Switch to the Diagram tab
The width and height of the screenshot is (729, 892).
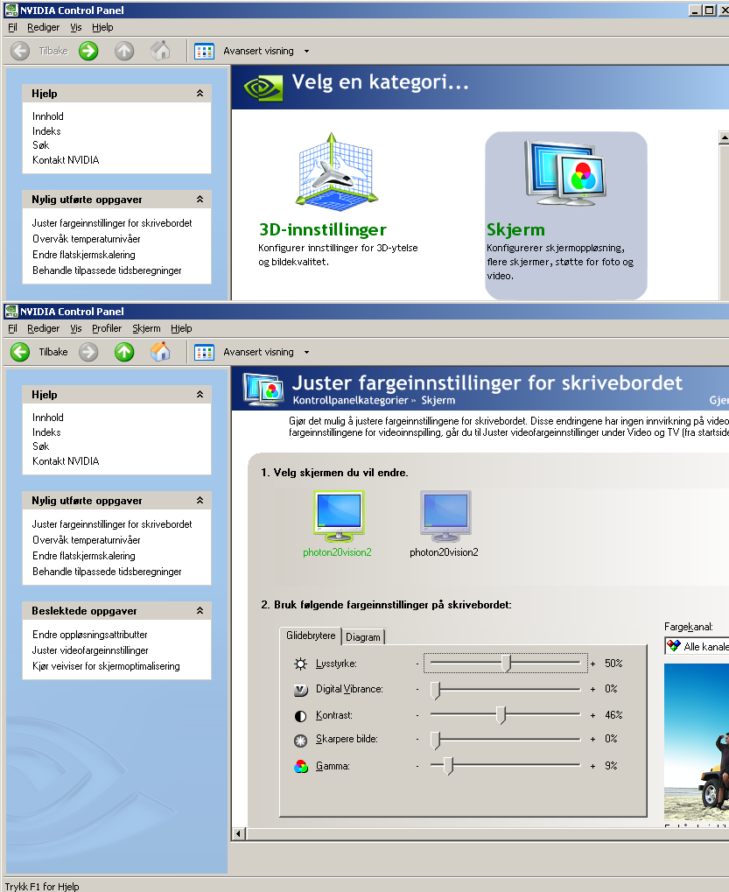click(363, 637)
